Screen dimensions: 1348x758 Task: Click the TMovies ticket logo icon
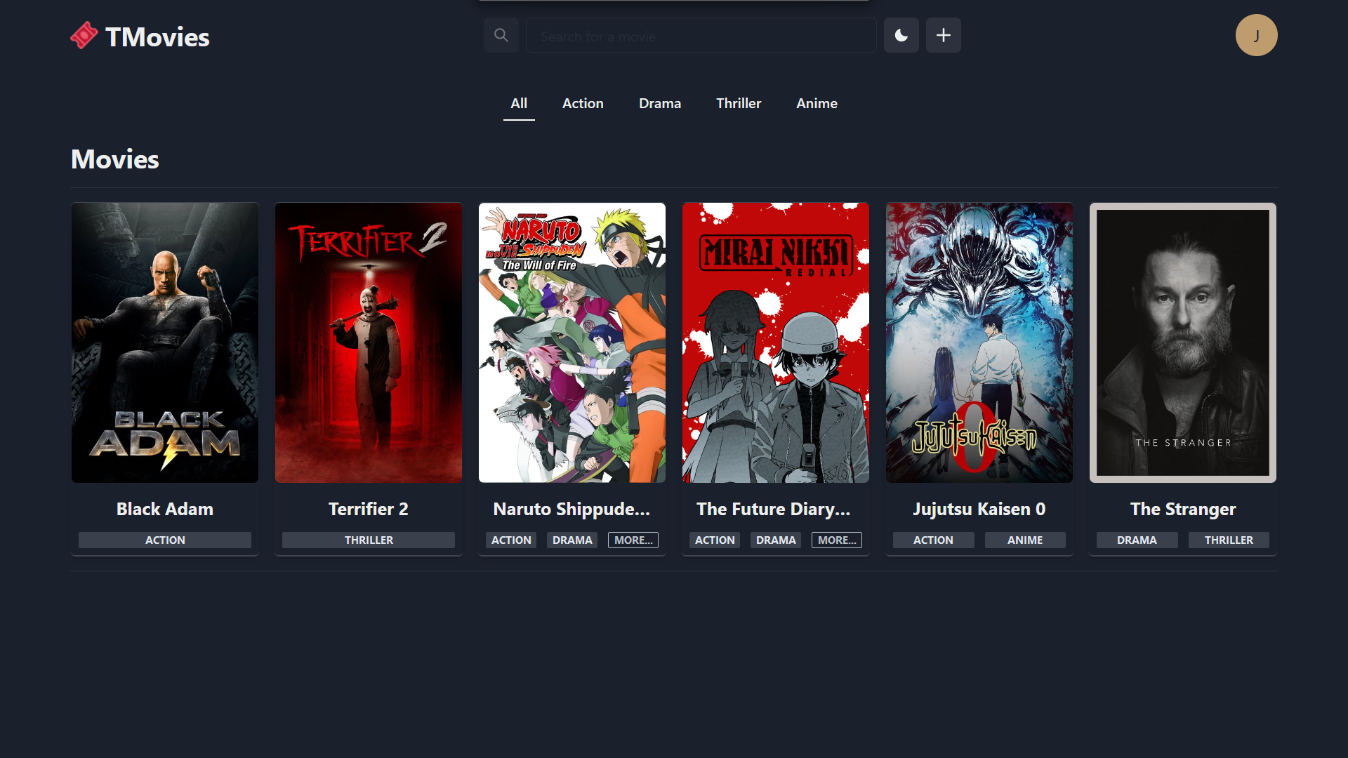tap(84, 36)
